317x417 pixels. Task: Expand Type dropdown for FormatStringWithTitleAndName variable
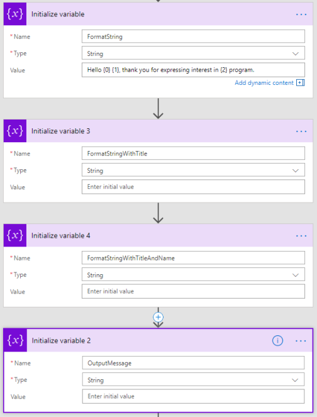pos(295,275)
